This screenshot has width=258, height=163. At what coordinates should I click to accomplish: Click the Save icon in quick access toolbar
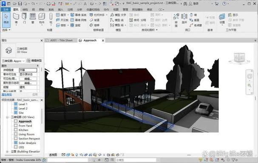tap(20, 4)
